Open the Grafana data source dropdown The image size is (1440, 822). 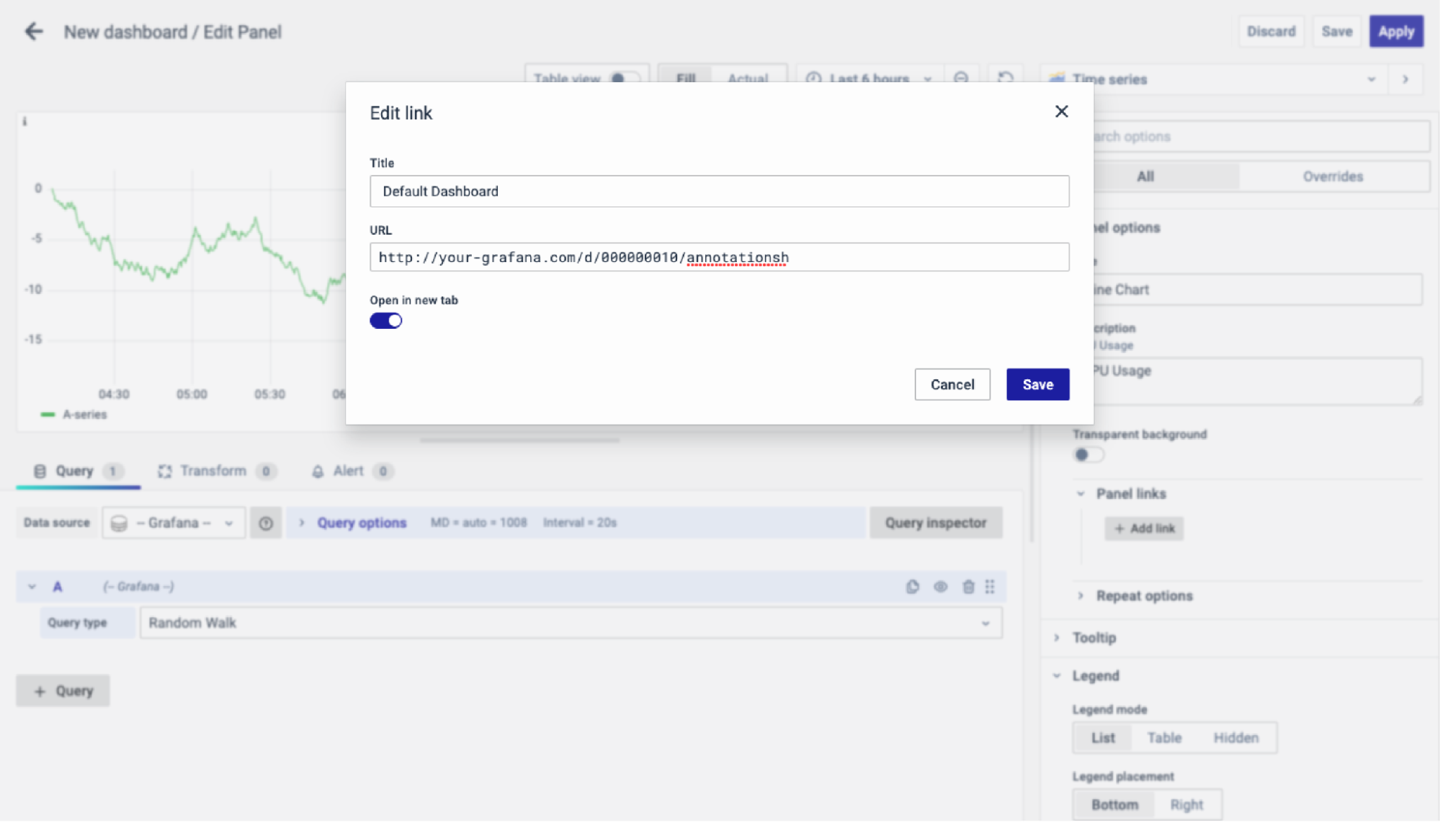click(174, 523)
